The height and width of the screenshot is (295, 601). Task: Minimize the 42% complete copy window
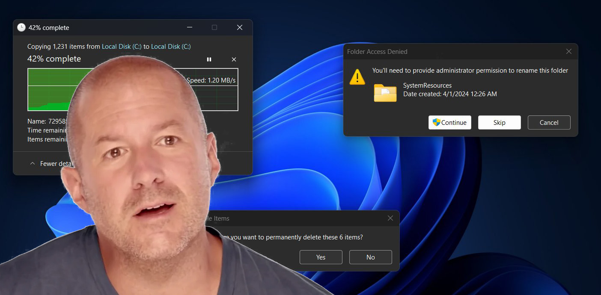coord(189,27)
